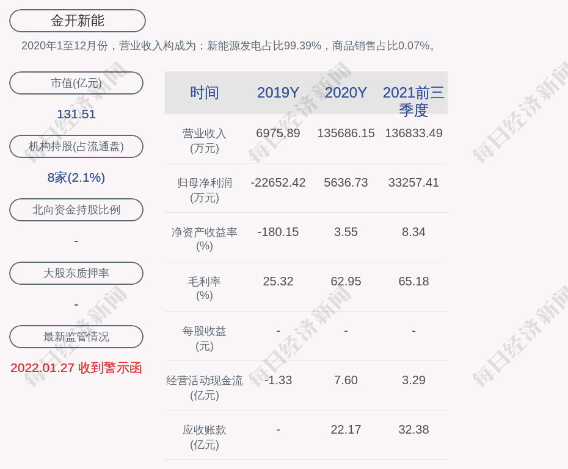This screenshot has height=469, width=568.
Task: Click the 机构持股(占流通盘) label pill
Action: tap(76, 146)
